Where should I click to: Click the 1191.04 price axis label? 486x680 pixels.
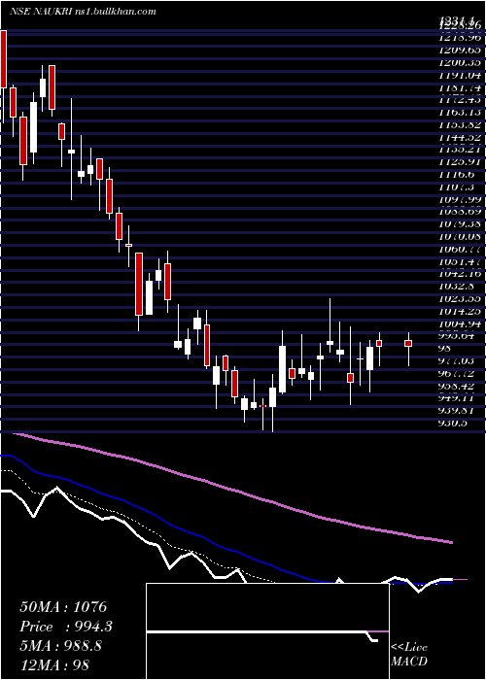[x=459, y=75]
